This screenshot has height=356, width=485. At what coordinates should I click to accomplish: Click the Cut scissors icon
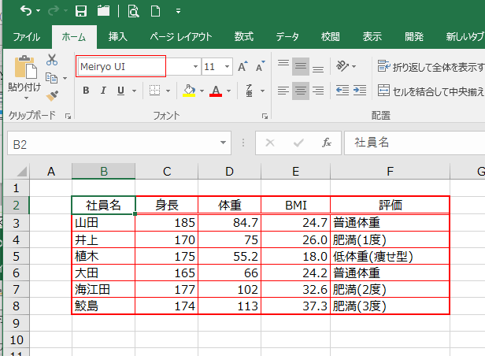tap(52, 60)
